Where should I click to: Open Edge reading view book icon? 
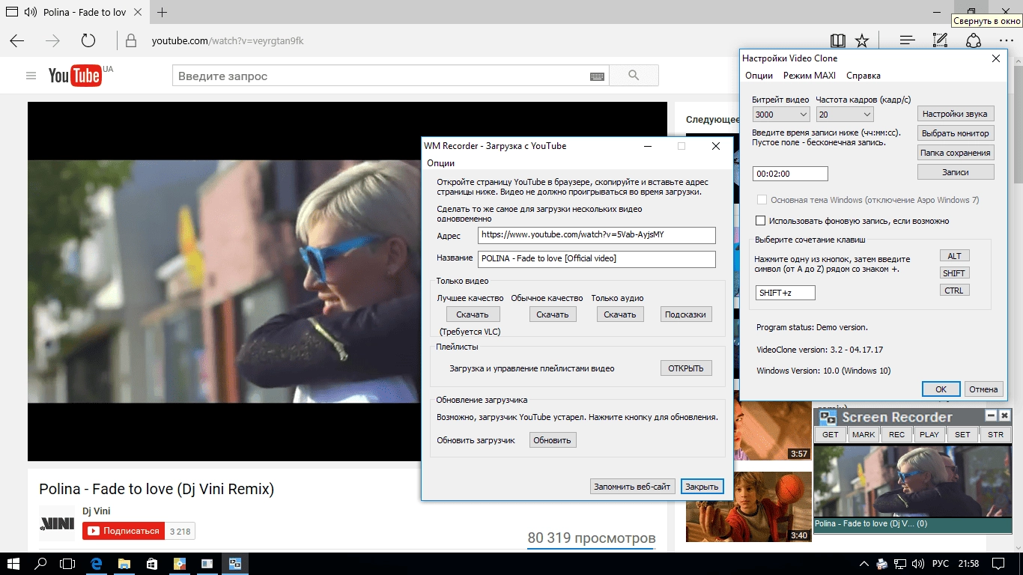(837, 40)
